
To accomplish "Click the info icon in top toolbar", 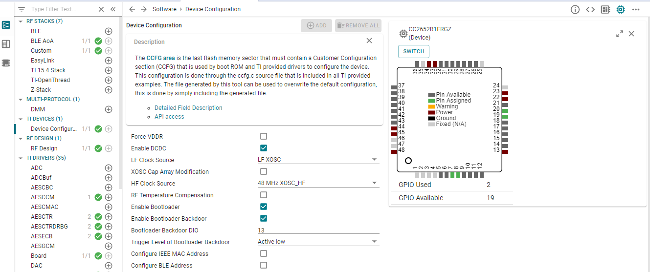I will click(575, 9).
